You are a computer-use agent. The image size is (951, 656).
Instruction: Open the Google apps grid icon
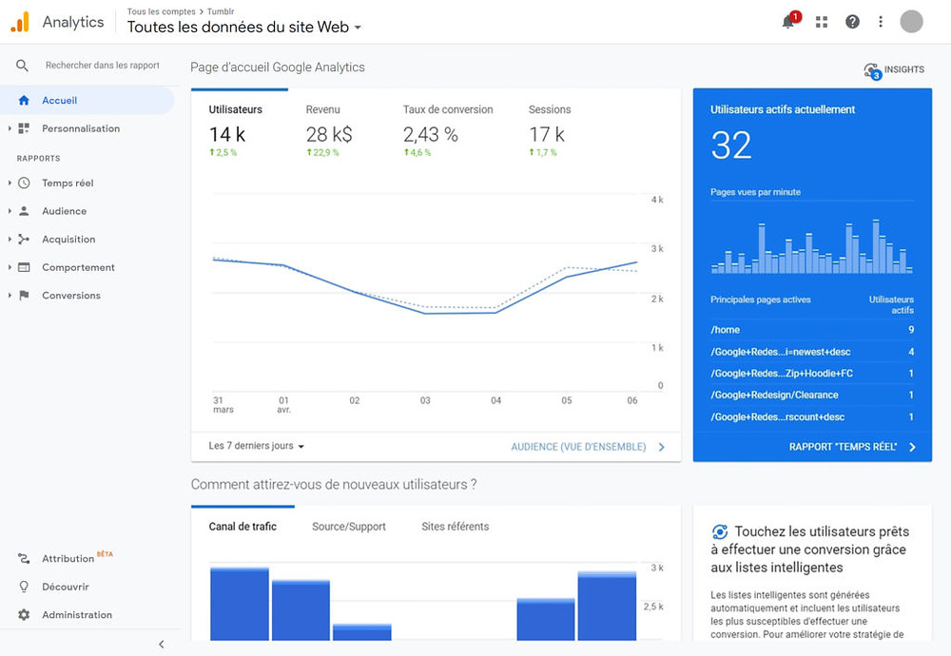[822, 23]
